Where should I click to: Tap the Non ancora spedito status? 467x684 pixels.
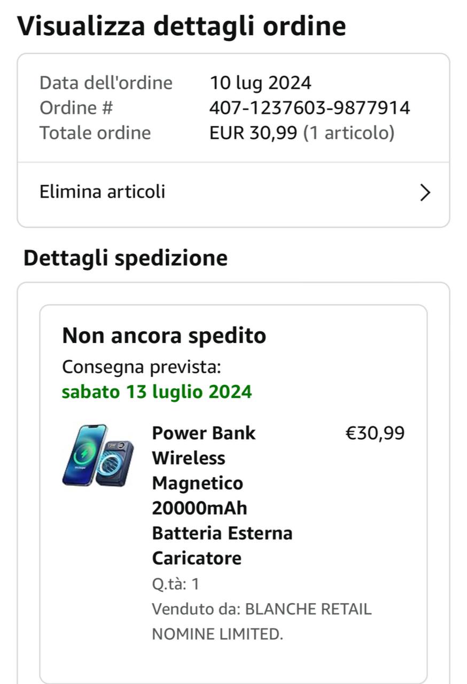(x=164, y=336)
